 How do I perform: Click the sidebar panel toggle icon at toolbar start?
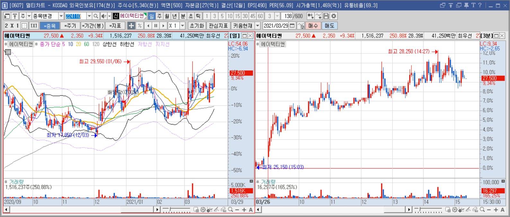click(x=7, y=16)
